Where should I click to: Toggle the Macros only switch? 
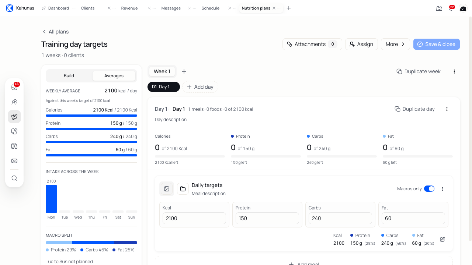pyautogui.click(x=429, y=189)
